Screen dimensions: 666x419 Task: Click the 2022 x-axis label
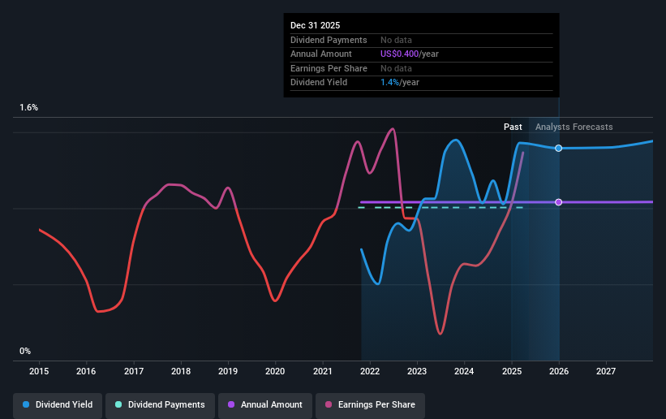coord(370,371)
